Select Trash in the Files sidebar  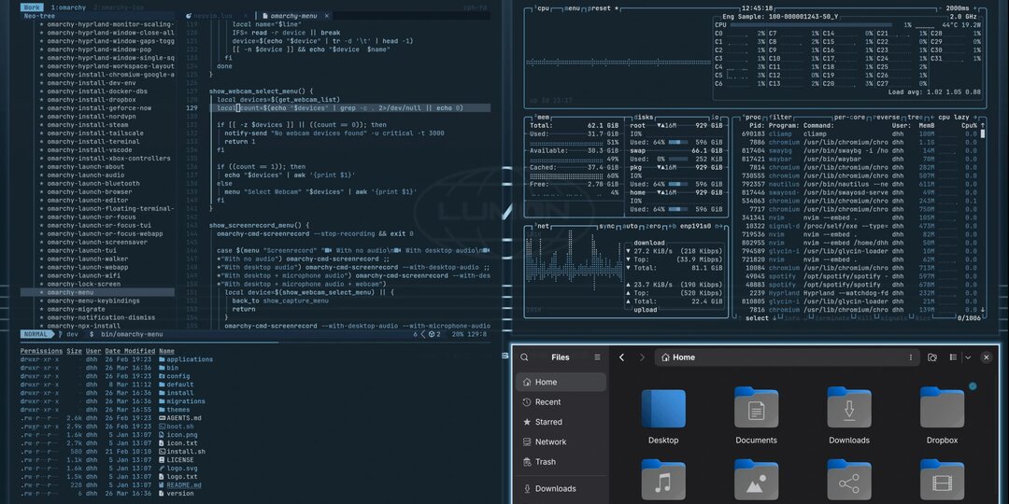(x=561, y=462)
